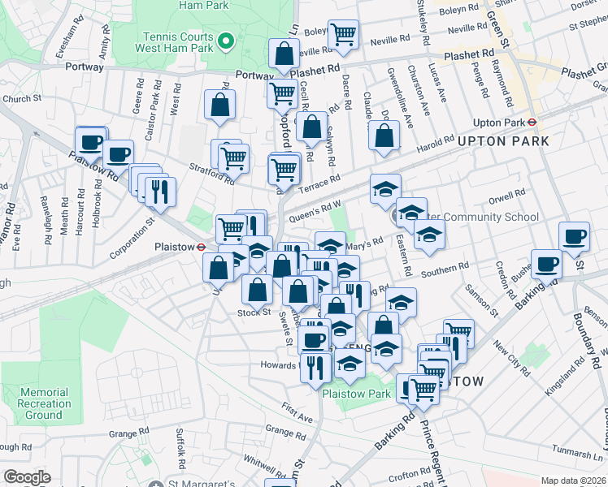Select the shopping bag marker beside Plaistow station
The width and height of the screenshot is (608, 487).
[x=219, y=270]
